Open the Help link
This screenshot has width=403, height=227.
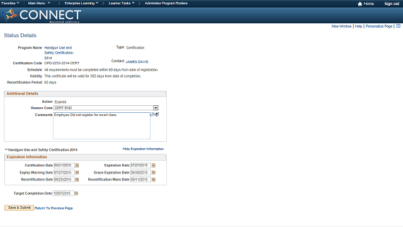(x=358, y=26)
